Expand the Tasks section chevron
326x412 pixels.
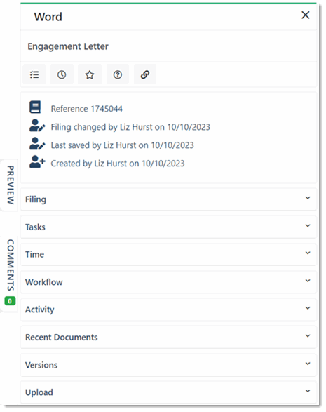click(308, 226)
